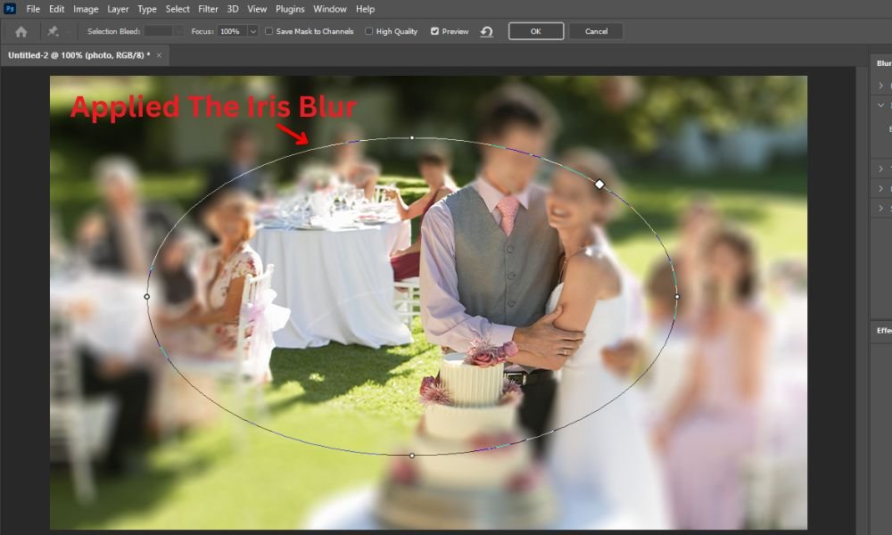Switch to the Effects panel tab
The height and width of the screenshot is (535, 892).
coord(883,330)
